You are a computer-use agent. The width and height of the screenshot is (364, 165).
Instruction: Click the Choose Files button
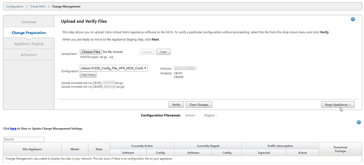(x=91, y=52)
